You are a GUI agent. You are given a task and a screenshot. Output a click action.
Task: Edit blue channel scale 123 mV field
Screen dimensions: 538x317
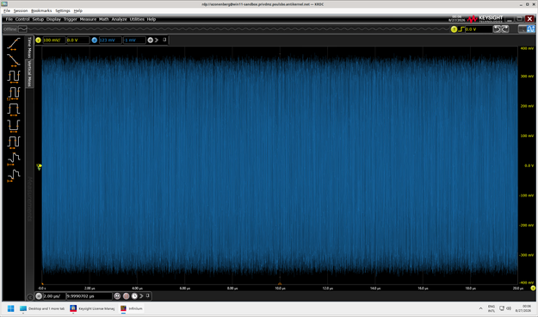(110, 40)
